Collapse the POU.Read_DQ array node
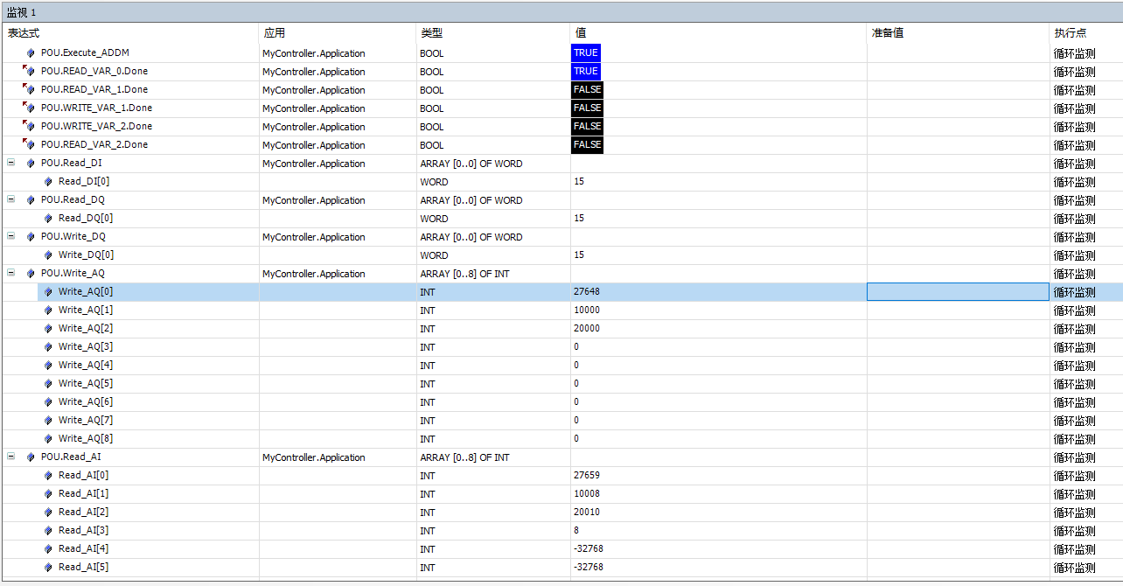Image resolution: width=1123 pixels, height=586 pixels. pyautogui.click(x=10, y=199)
